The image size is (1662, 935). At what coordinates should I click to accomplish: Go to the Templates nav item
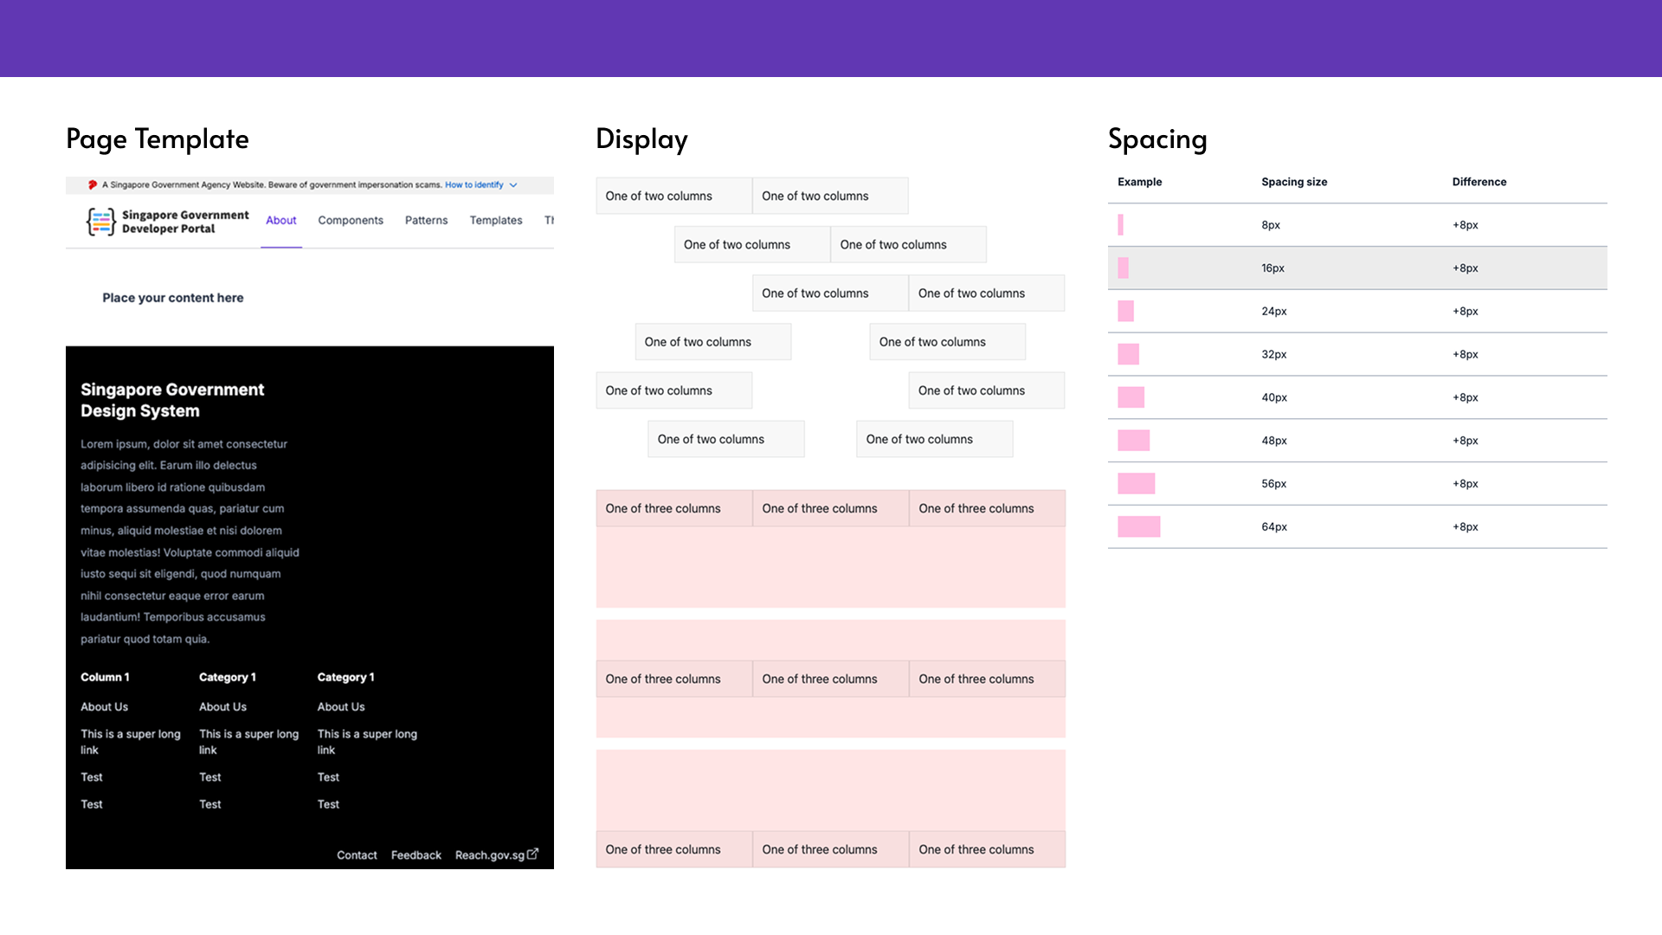(495, 221)
